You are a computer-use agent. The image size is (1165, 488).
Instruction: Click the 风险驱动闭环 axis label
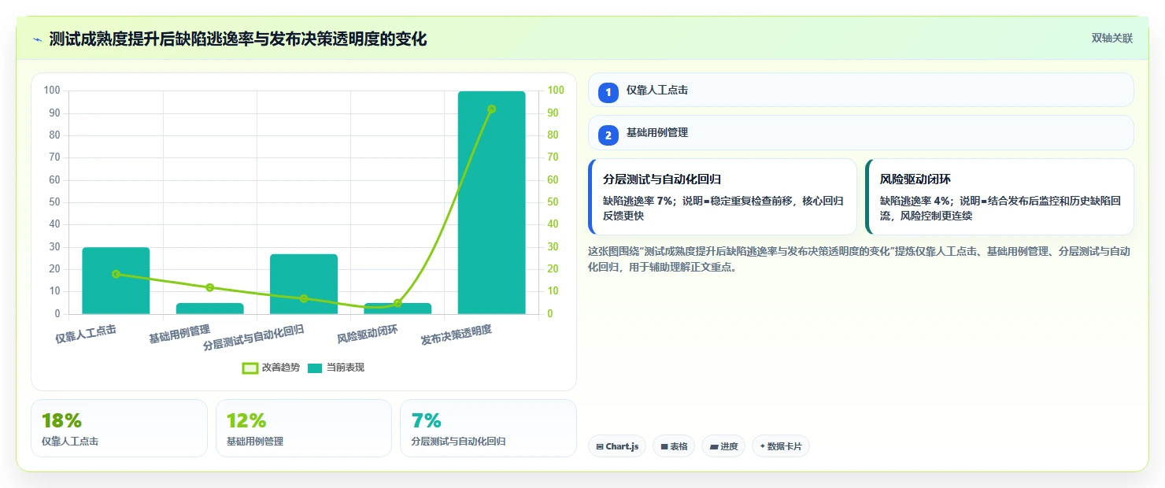(x=368, y=334)
